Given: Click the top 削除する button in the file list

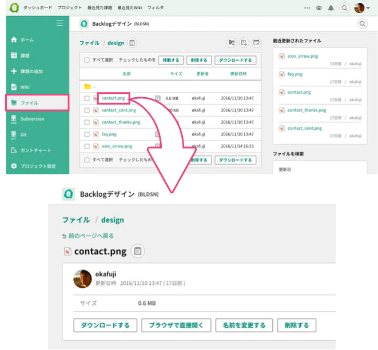Looking at the screenshot, I should [x=199, y=60].
